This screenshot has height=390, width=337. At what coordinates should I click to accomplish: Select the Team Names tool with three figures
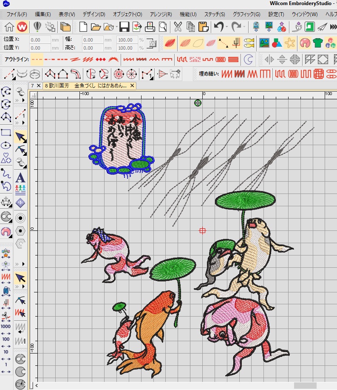pos(20,190)
